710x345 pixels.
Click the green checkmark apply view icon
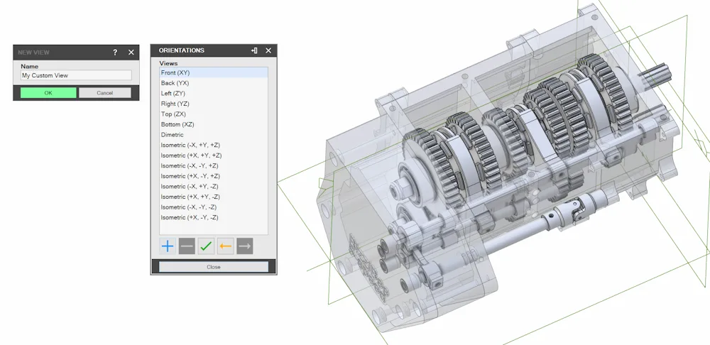(x=206, y=246)
